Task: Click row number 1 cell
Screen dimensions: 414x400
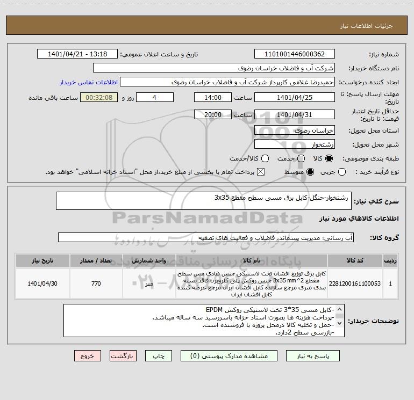Action: [390, 283]
